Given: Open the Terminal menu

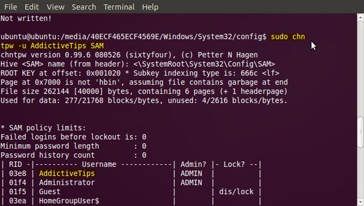Looking at the screenshot, I should click(119, 7).
